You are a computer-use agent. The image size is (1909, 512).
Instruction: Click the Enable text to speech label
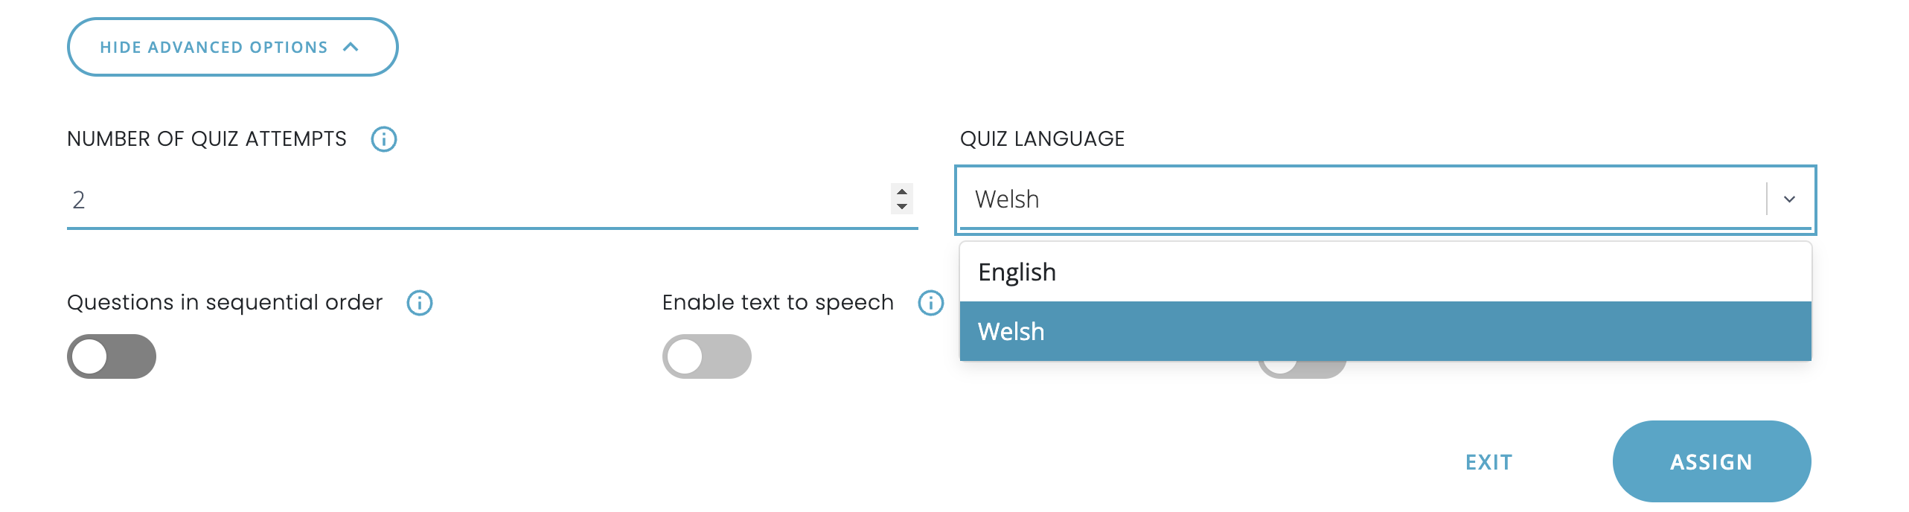[778, 303]
